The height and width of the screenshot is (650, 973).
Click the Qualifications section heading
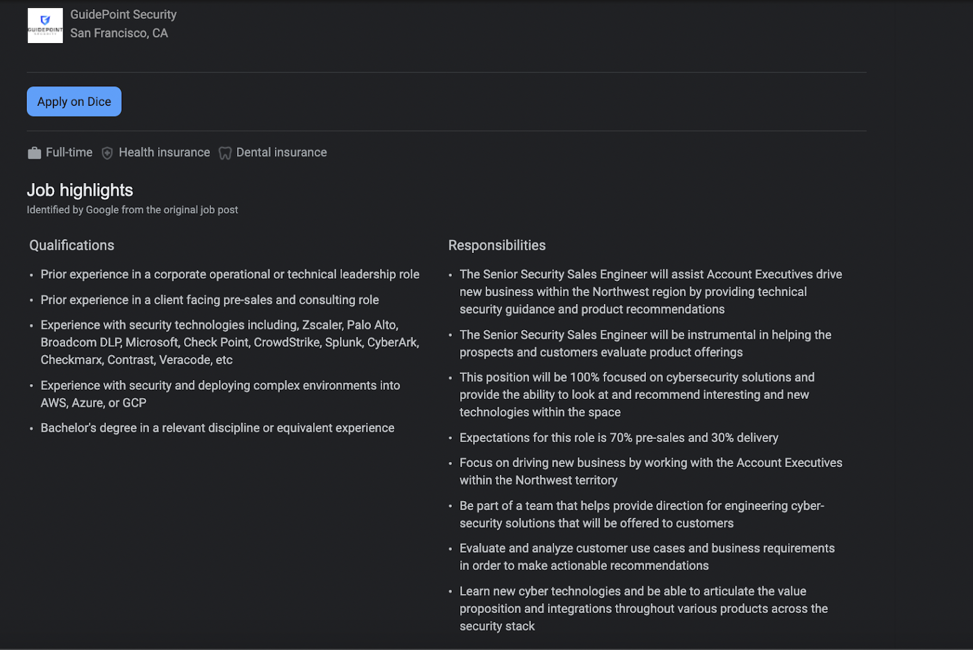(x=72, y=246)
